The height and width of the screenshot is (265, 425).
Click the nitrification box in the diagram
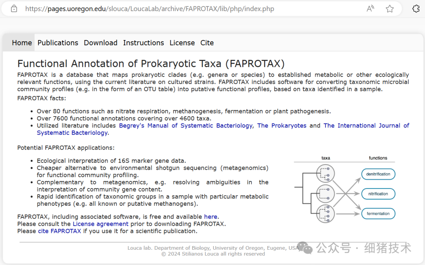(x=378, y=194)
